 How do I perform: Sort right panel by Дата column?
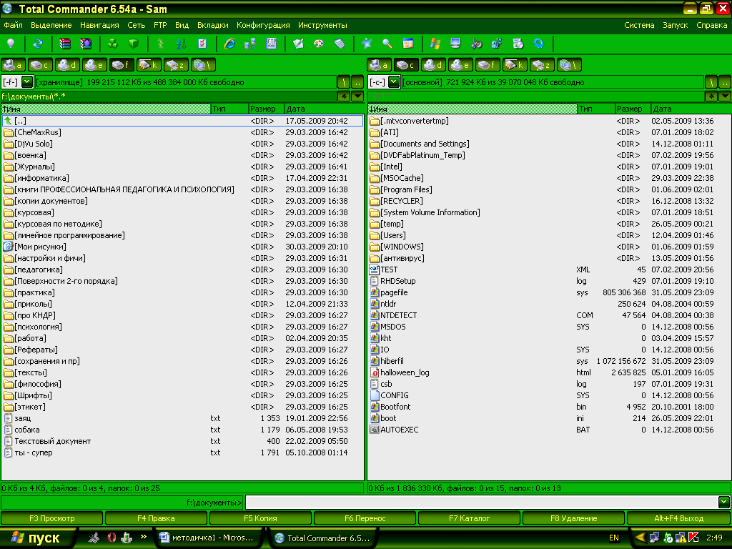[690, 109]
